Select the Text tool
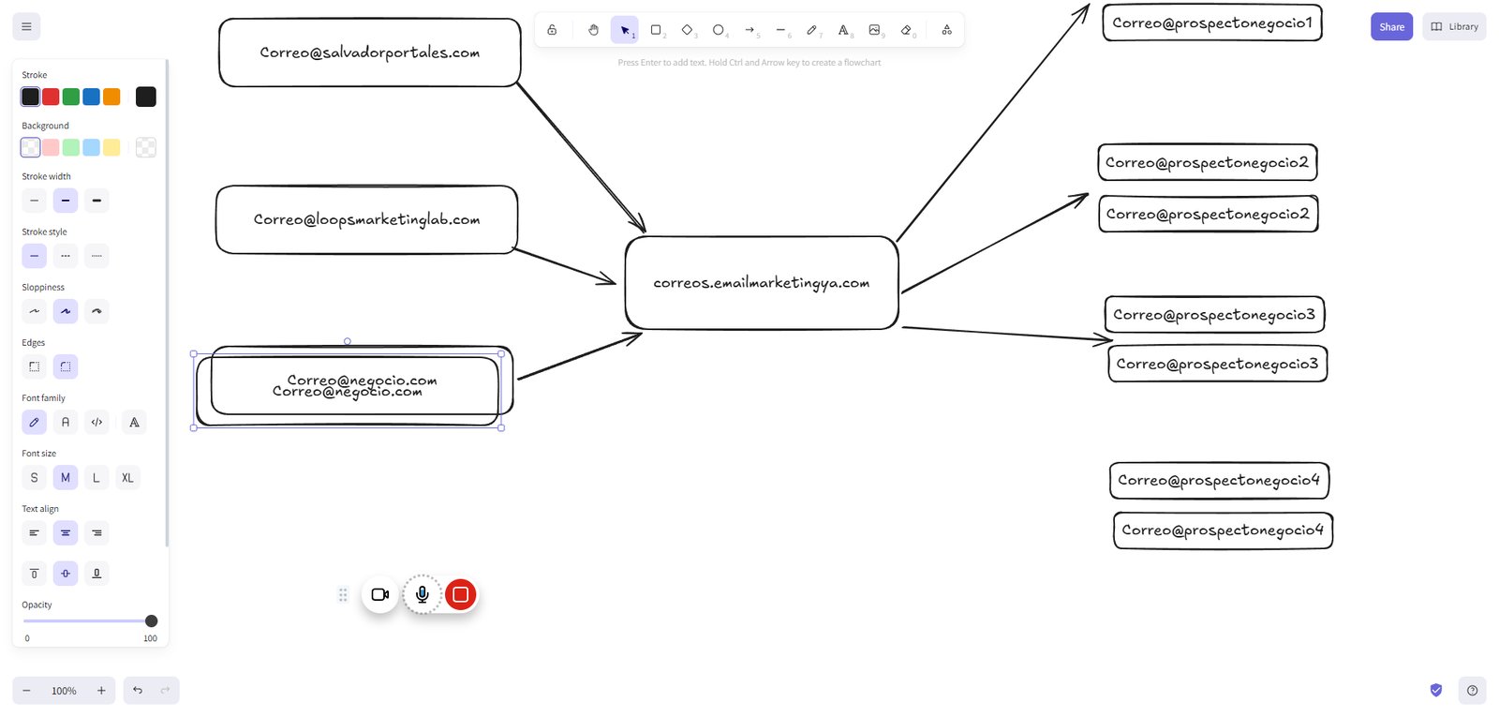Screen dimensions: 1499x717 click(843, 30)
